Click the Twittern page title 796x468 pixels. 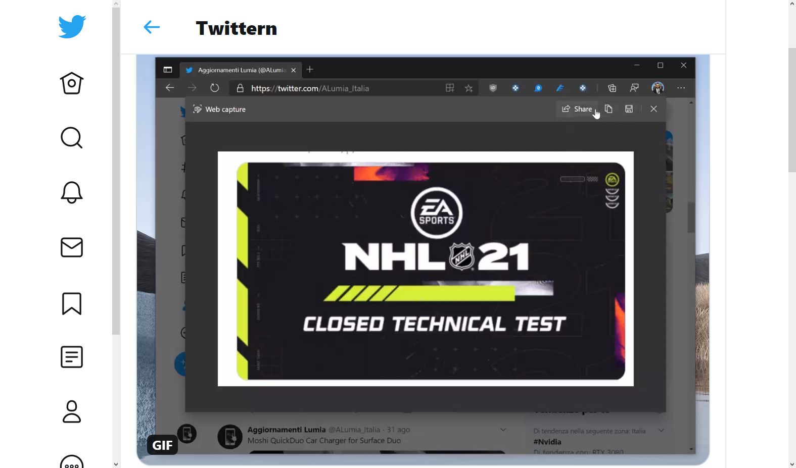[237, 28]
